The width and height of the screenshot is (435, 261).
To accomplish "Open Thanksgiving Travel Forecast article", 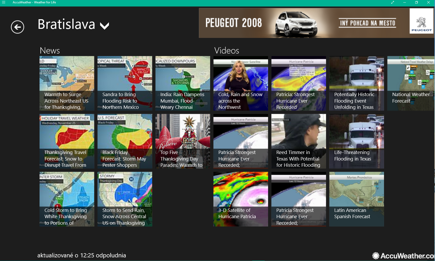I will (x=67, y=141).
